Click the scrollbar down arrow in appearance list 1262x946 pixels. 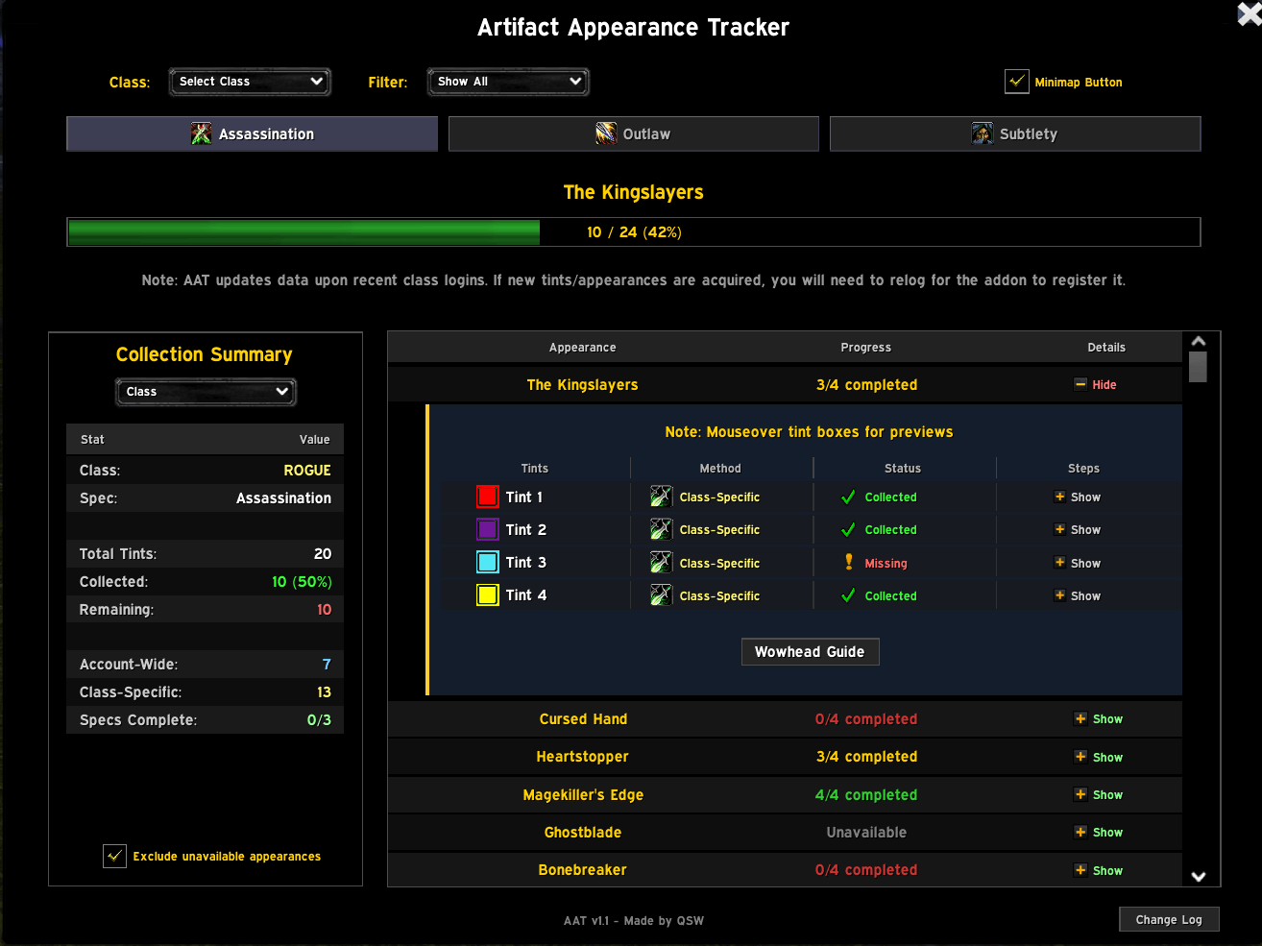(x=1198, y=876)
